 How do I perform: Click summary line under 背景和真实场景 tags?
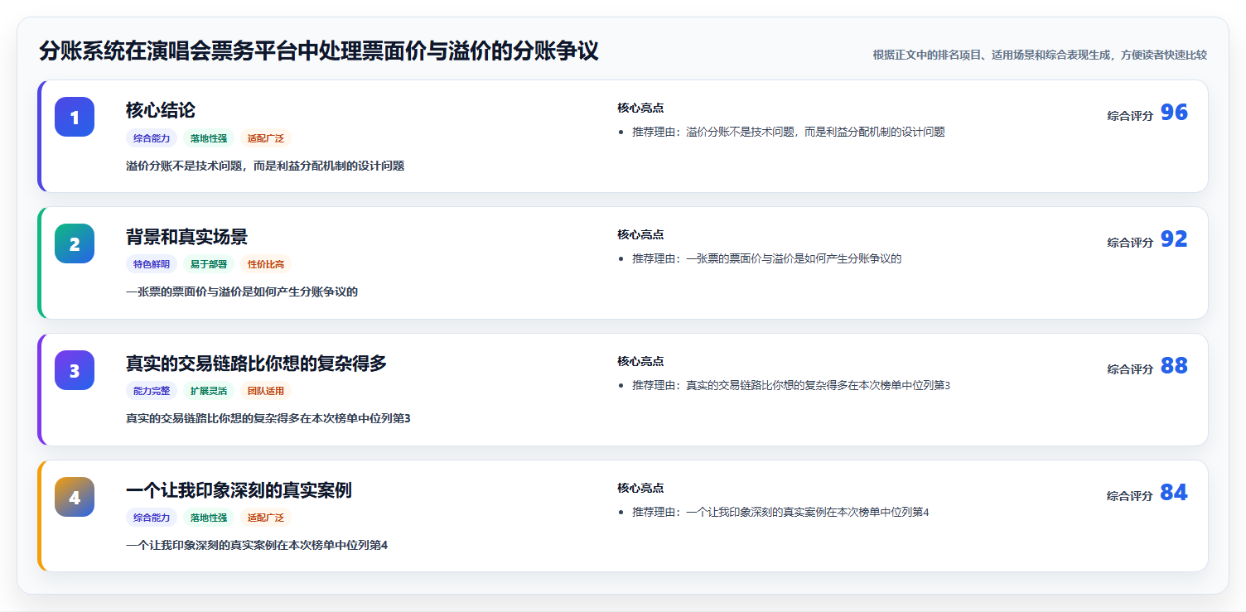pos(242,292)
